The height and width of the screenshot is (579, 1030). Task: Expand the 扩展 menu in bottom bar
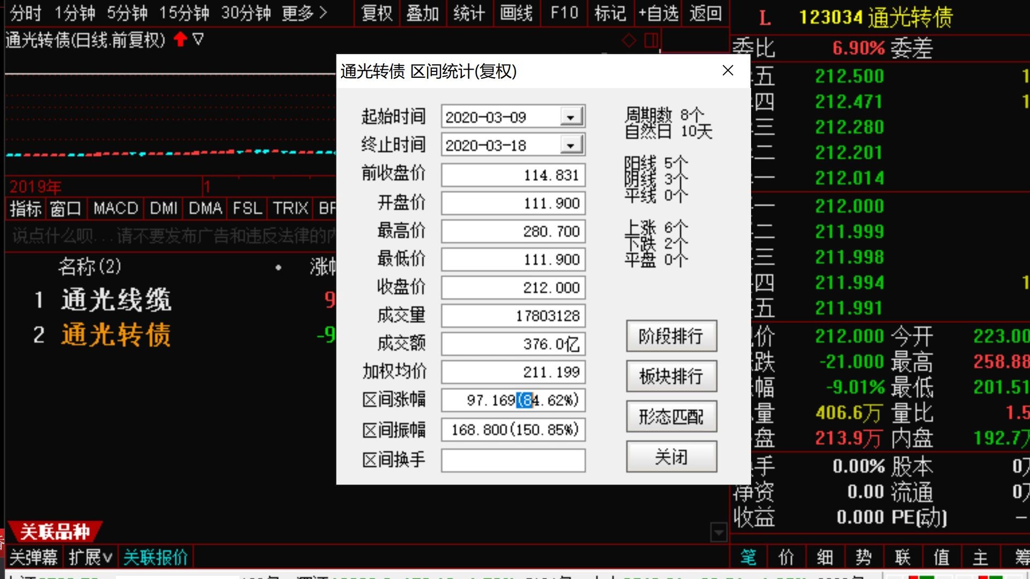click(90, 558)
